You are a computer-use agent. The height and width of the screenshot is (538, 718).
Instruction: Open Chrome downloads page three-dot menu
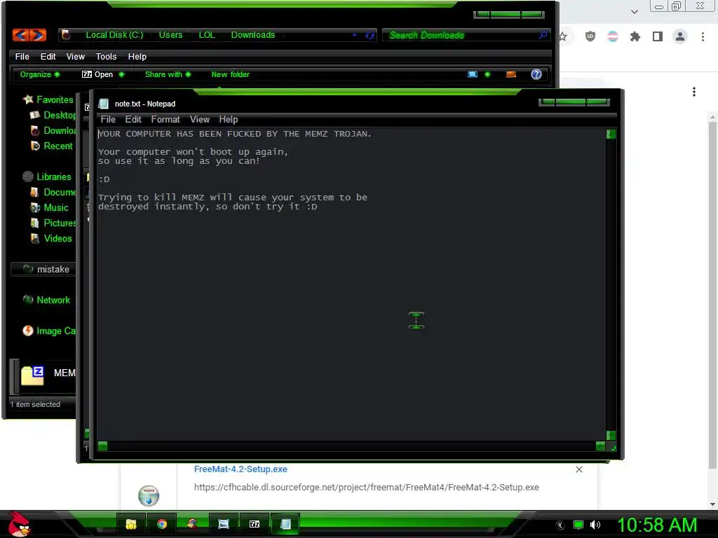tap(694, 92)
